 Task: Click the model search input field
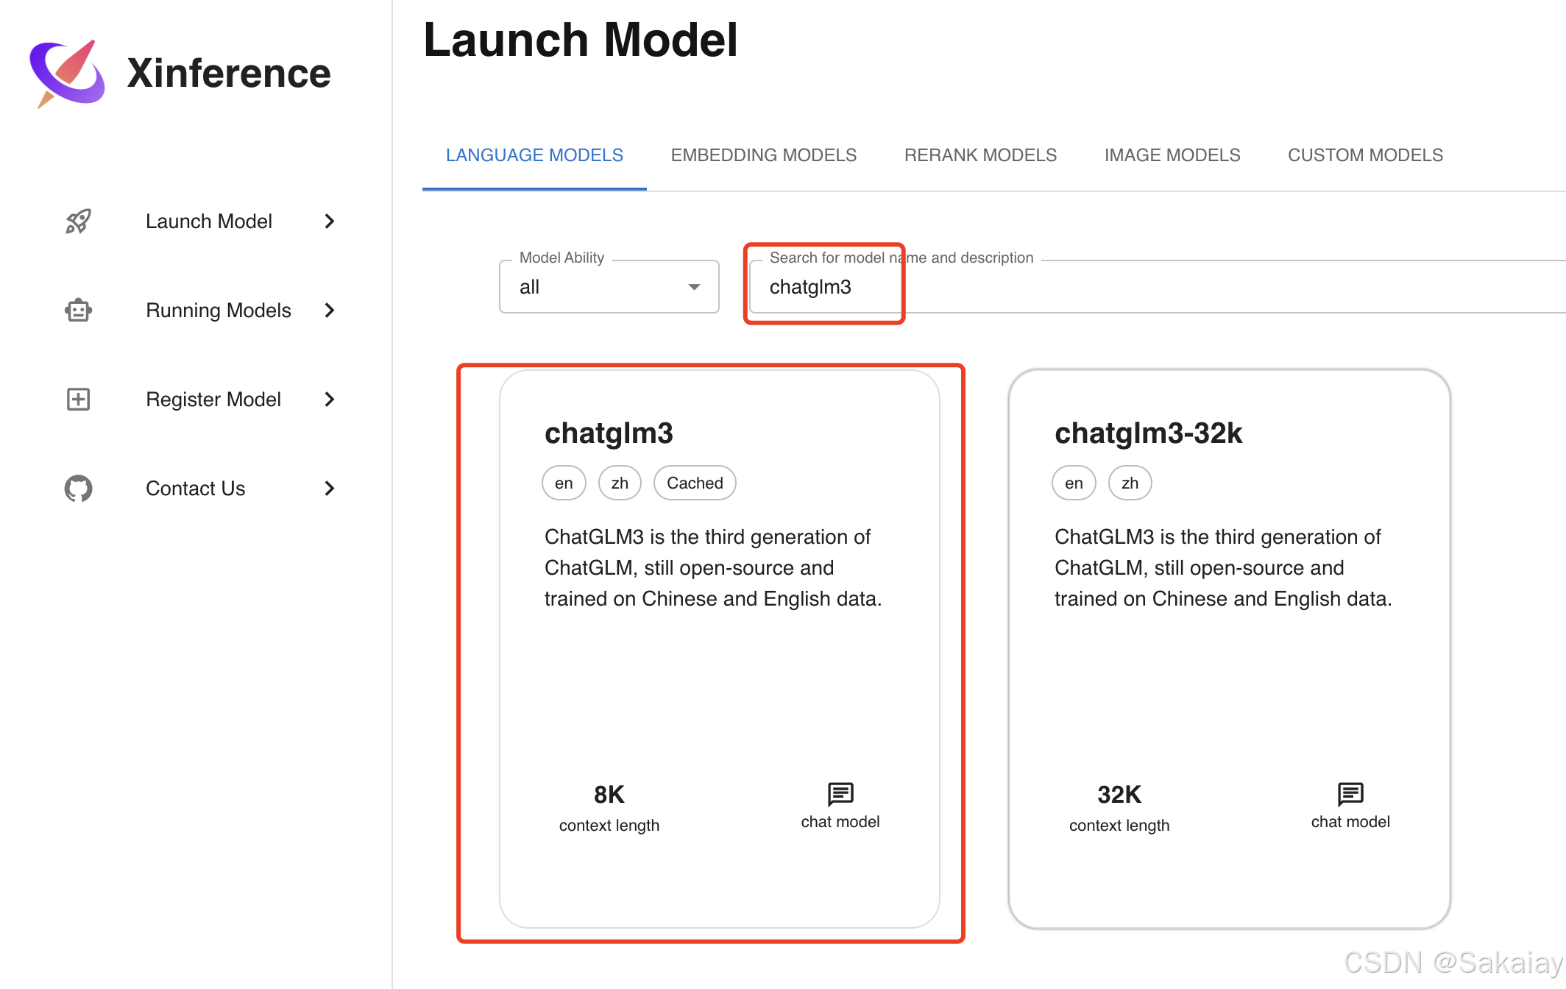tap(1104, 287)
